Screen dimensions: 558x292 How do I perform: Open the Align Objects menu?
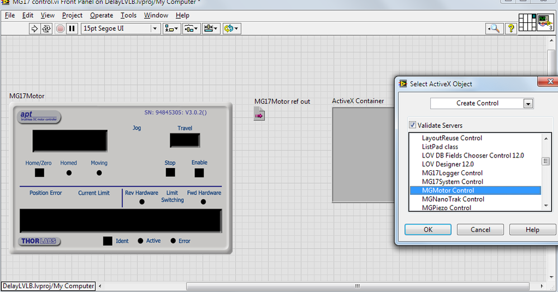click(x=172, y=28)
